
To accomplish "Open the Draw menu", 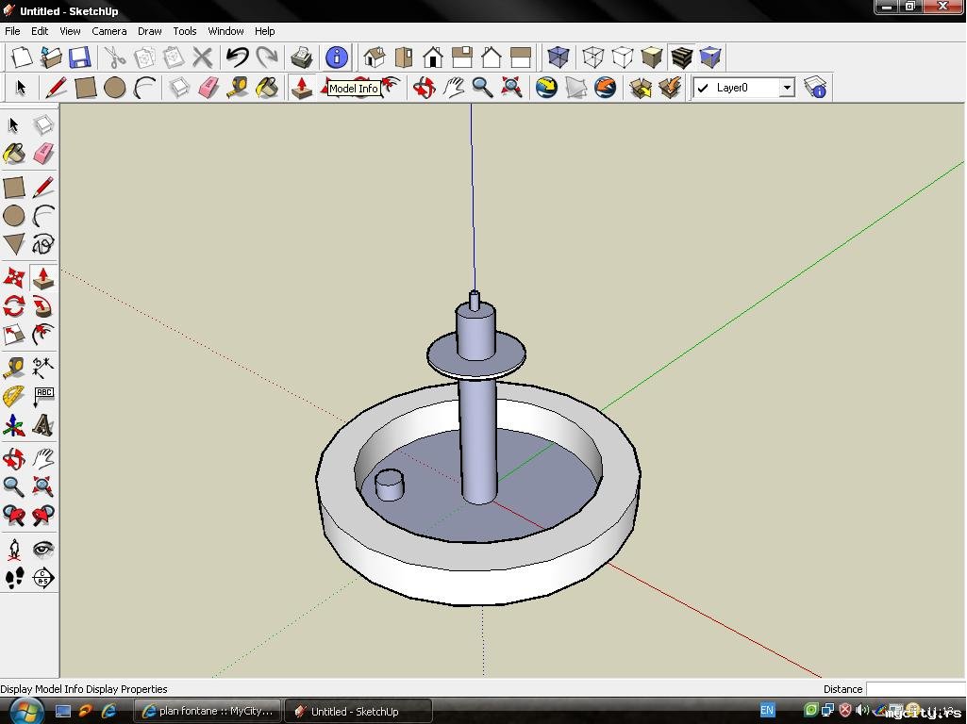I will pyautogui.click(x=149, y=31).
